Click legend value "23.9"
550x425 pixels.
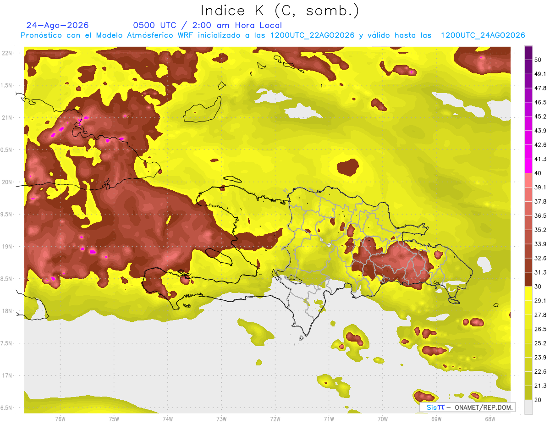[540, 357]
